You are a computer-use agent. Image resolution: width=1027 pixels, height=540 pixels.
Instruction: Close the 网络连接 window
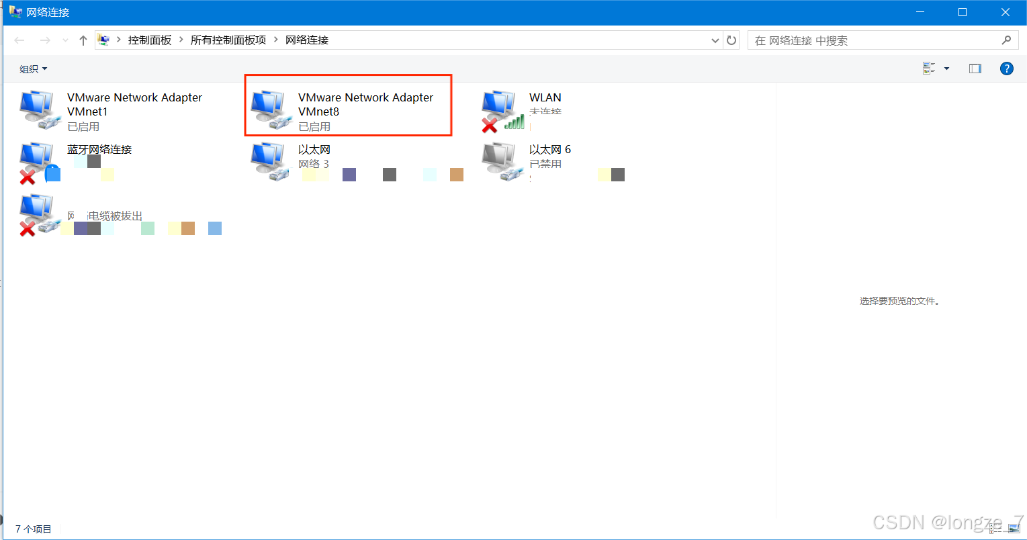tap(1006, 12)
